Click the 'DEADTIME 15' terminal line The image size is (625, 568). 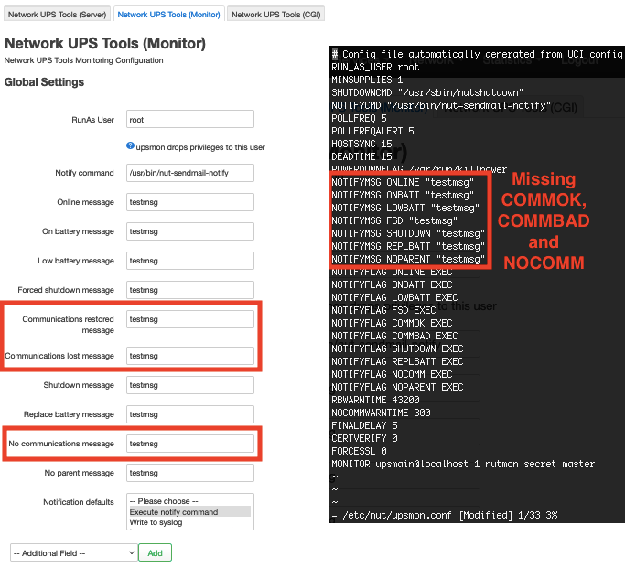point(361,156)
